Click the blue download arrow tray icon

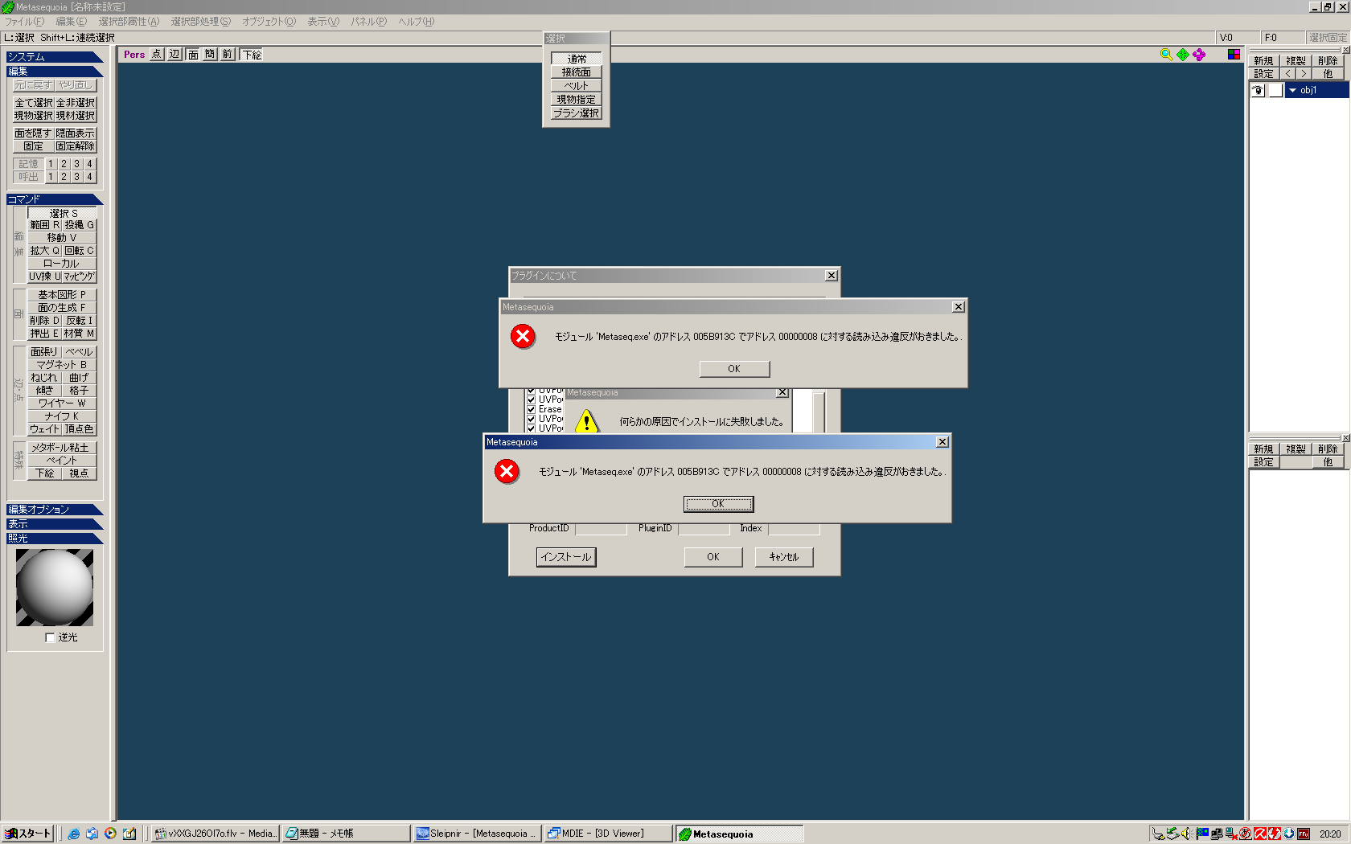[x=1289, y=834]
